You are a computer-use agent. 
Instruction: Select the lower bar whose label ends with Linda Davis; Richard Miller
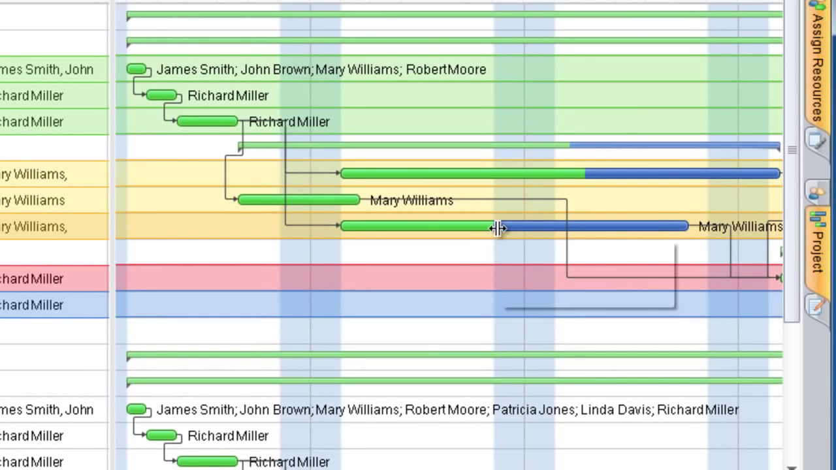pos(137,409)
